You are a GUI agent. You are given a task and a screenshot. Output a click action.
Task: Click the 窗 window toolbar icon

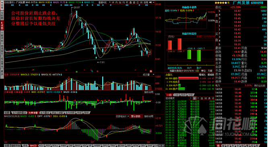click(134, 2)
